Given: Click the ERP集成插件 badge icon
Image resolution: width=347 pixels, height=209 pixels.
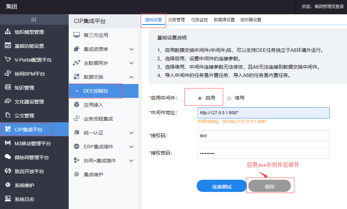Looking at the screenshot, I should (x=77, y=146).
